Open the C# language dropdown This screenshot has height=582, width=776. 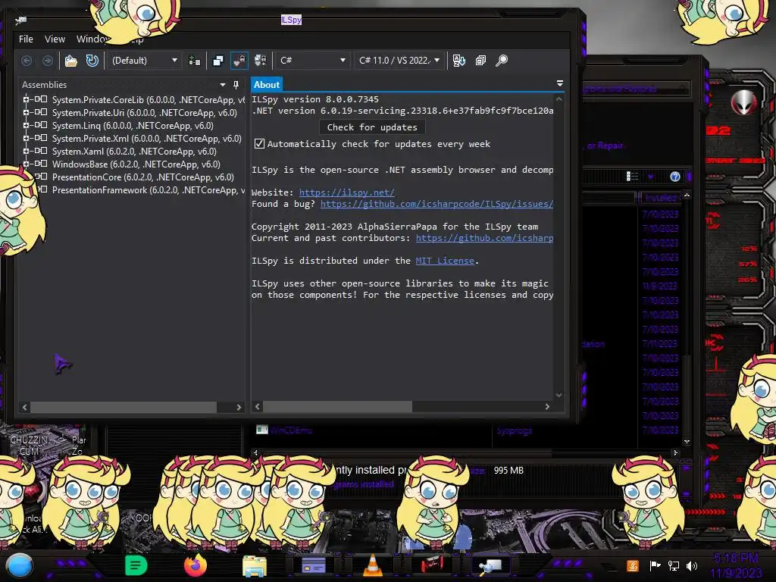coord(312,61)
